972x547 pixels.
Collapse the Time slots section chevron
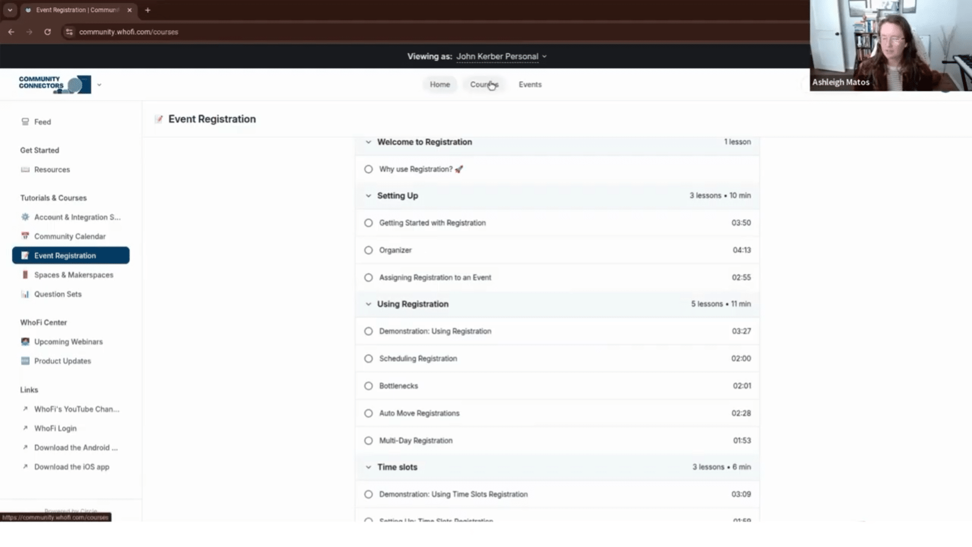tap(368, 467)
